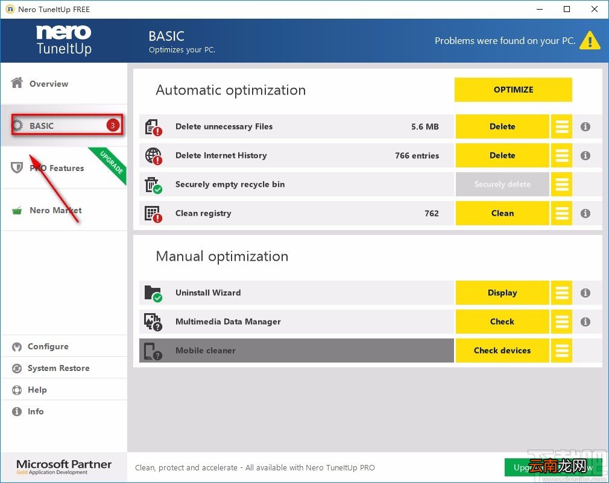Select the BASIC section
609x483 pixels.
(64, 125)
